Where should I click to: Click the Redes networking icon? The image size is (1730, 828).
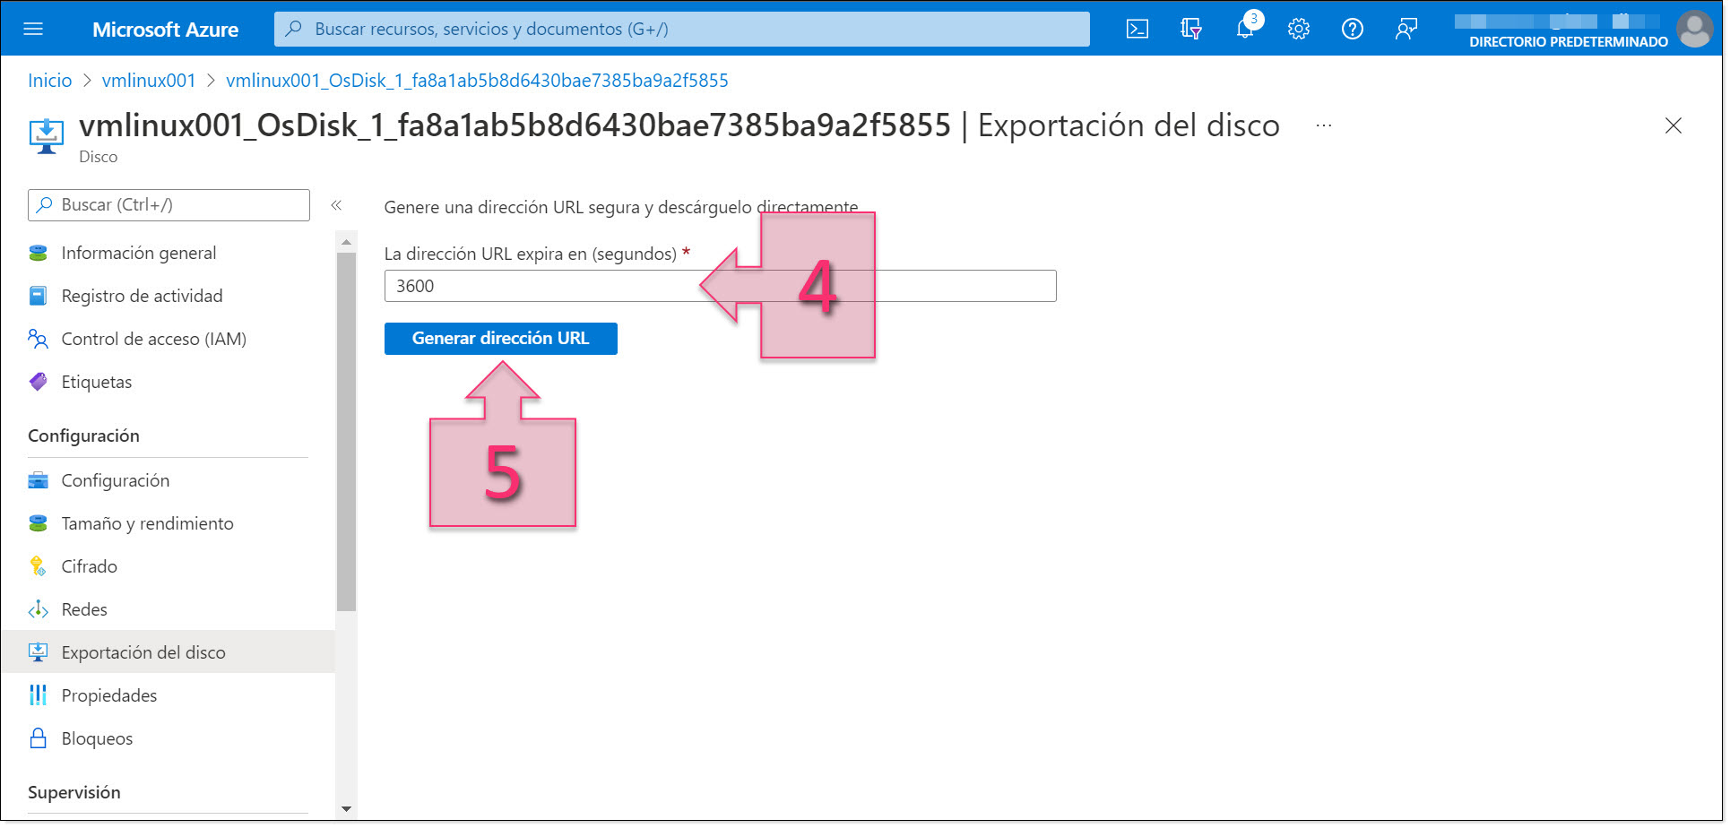[38, 608]
